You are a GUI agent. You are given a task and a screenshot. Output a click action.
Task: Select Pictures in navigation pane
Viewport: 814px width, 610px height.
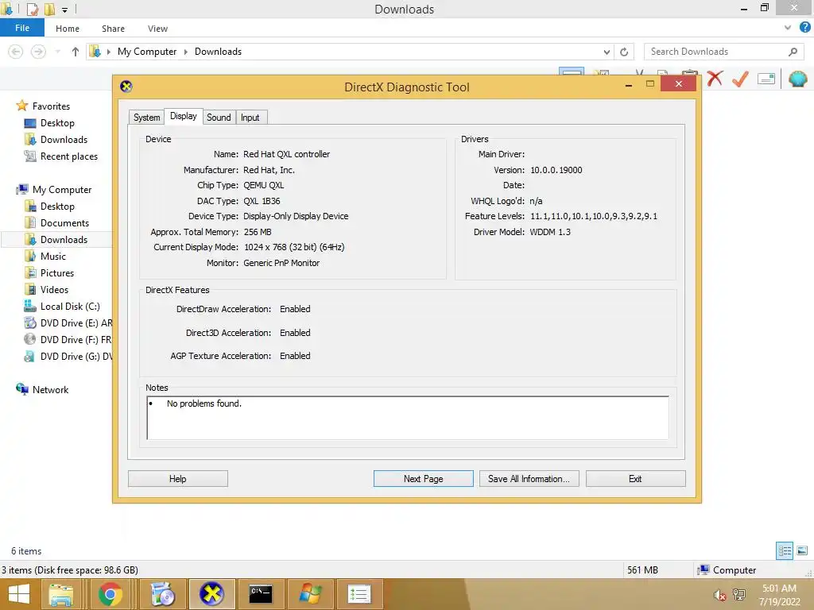point(57,273)
